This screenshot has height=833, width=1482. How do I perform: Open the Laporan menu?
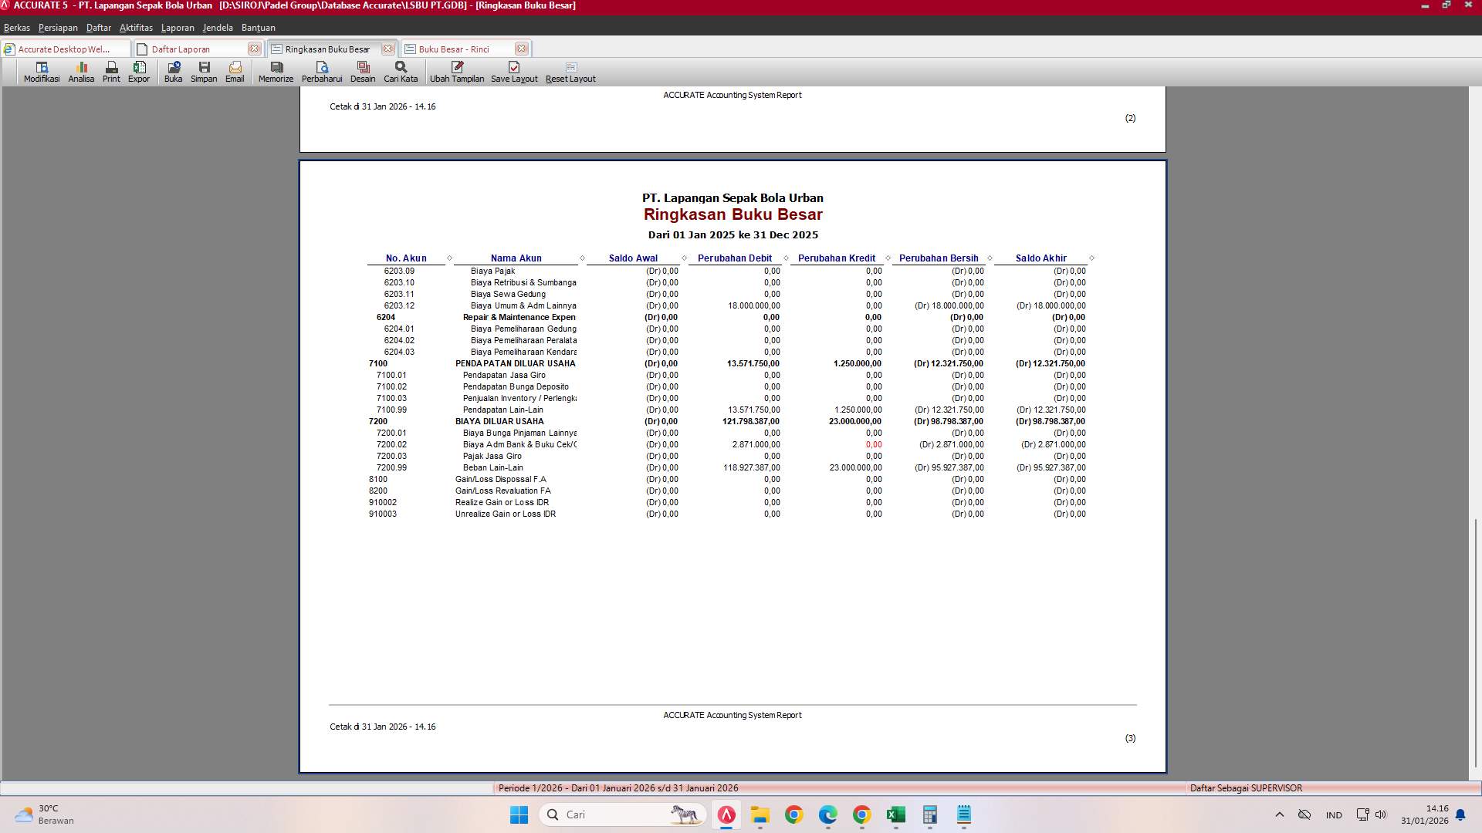point(178,27)
